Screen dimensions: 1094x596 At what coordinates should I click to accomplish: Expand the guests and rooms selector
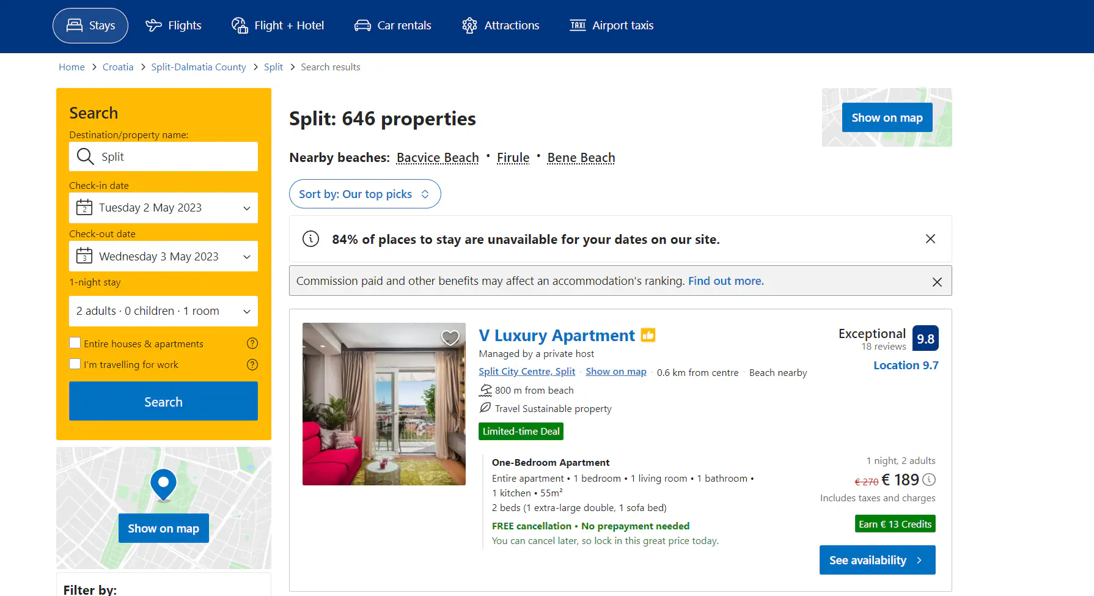pos(163,311)
